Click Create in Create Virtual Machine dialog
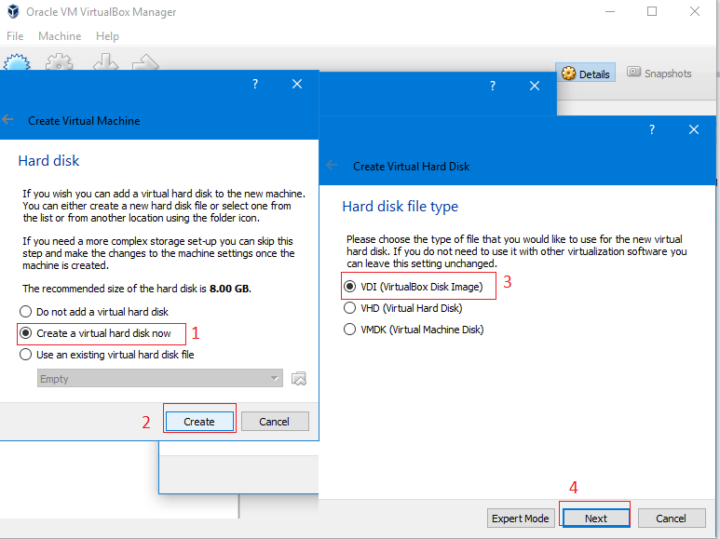This screenshot has height=539, width=720. tap(199, 422)
